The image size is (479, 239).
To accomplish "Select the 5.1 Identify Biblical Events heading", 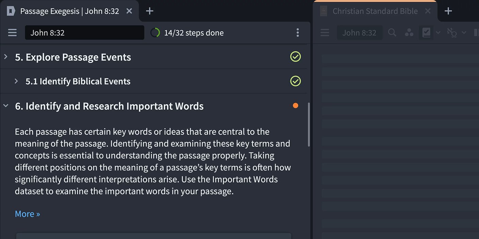I will point(78,81).
